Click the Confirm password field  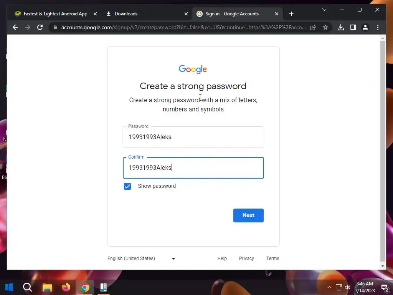pyautogui.click(x=193, y=167)
